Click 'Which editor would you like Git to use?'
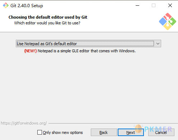The image size is (178, 140). click(x=47, y=23)
